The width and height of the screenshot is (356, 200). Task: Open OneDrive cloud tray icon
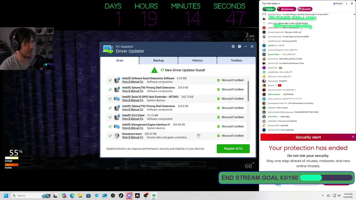click(x=328, y=196)
